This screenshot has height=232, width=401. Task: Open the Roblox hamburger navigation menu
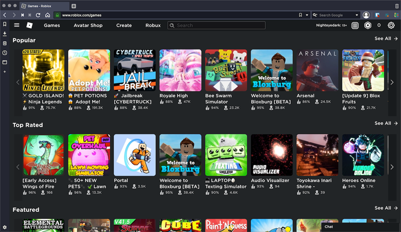[x=17, y=25]
